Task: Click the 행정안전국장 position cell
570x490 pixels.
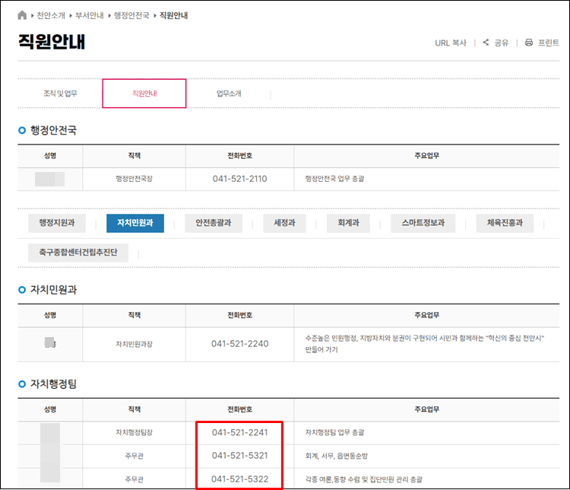Action: click(x=134, y=179)
